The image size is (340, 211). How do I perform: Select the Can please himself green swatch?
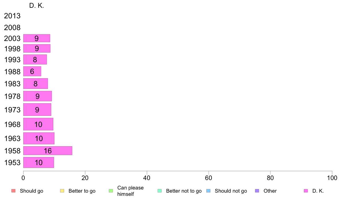pos(111,191)
